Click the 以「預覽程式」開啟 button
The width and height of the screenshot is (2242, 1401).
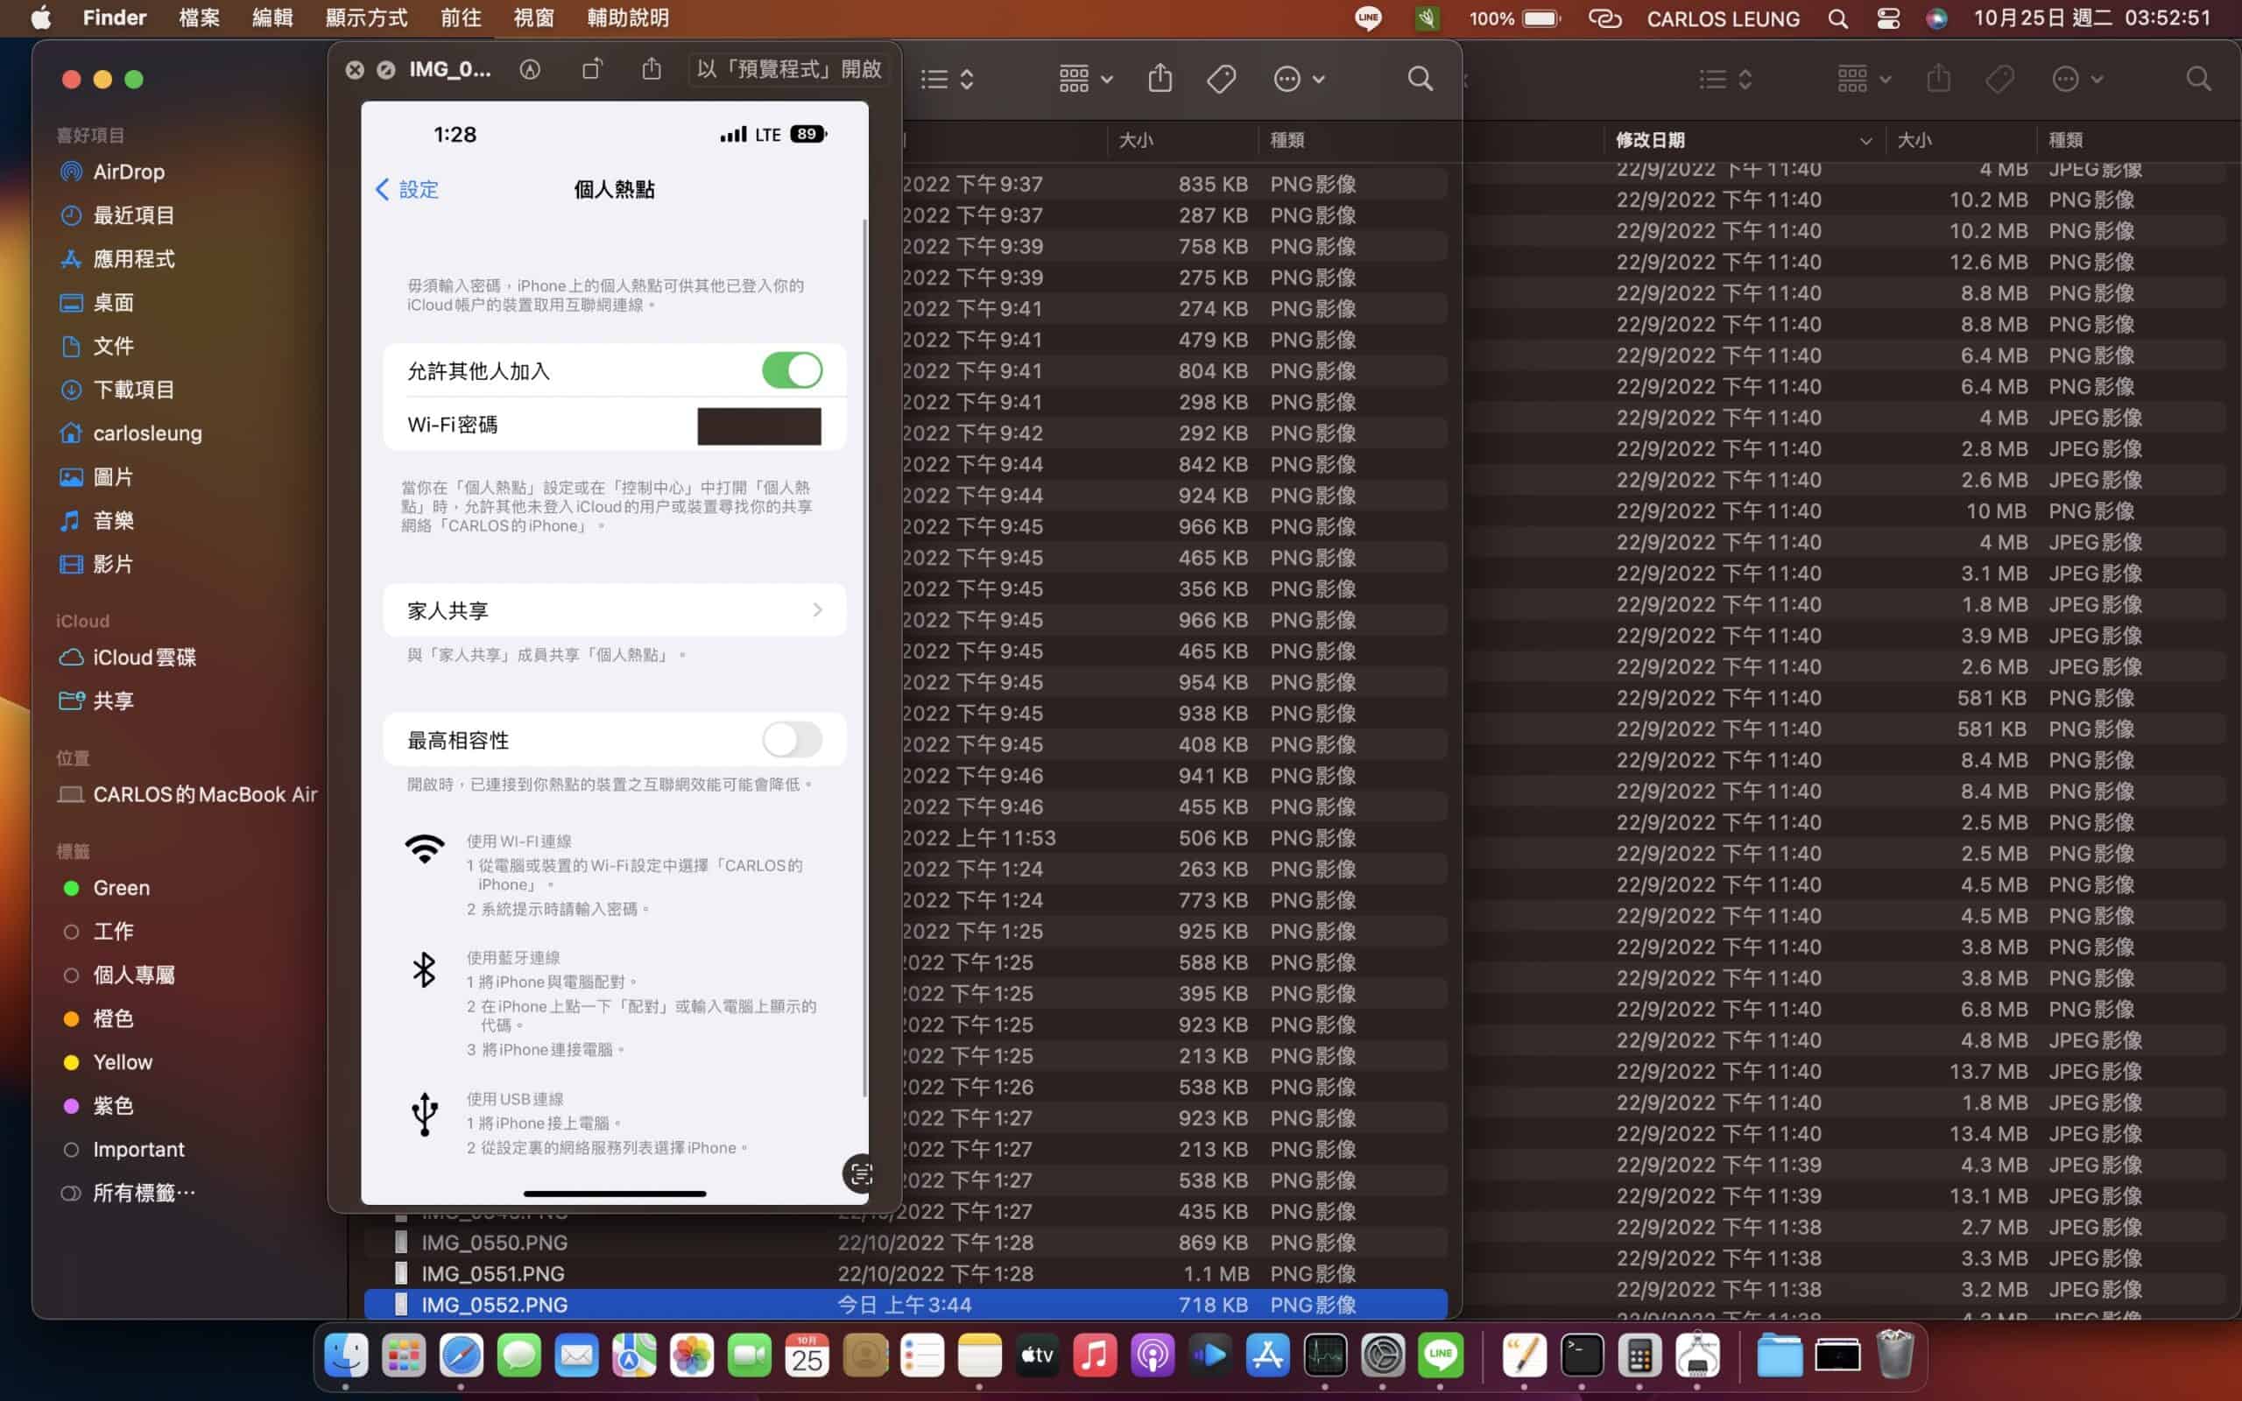click(x=788, y=69)
